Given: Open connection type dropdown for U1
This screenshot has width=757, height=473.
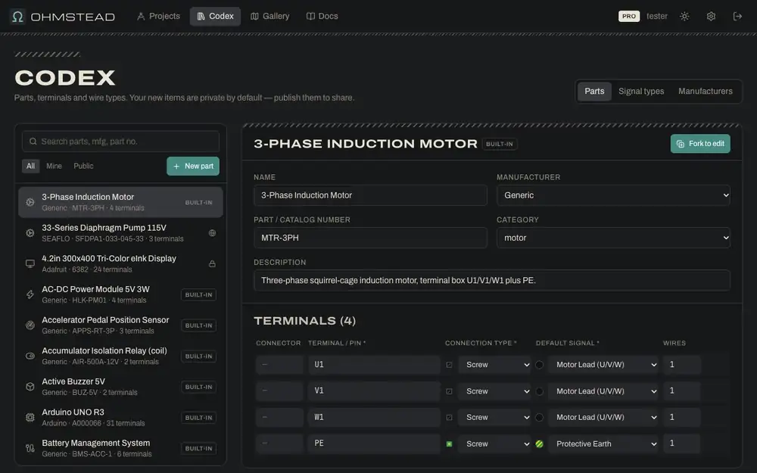Looking at the screenshot, I should 495,365.
